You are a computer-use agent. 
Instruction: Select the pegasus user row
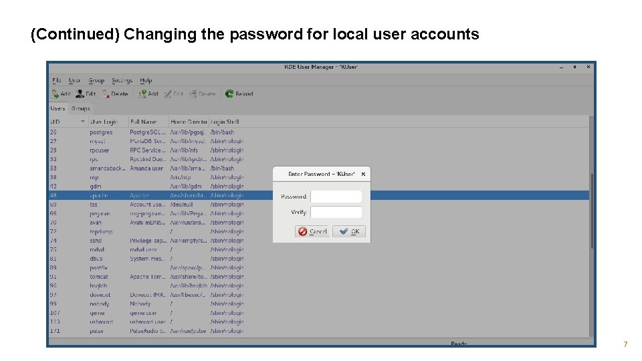tap(320, 213)
